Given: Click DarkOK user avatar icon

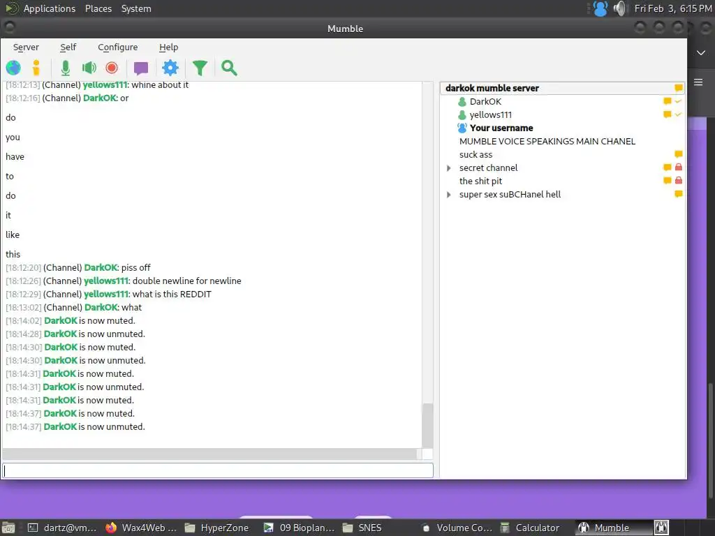Looking at the screenshot, I should point(462,102).
